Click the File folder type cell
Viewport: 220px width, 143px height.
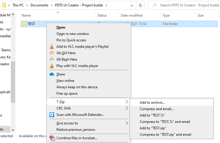[170, 24]
